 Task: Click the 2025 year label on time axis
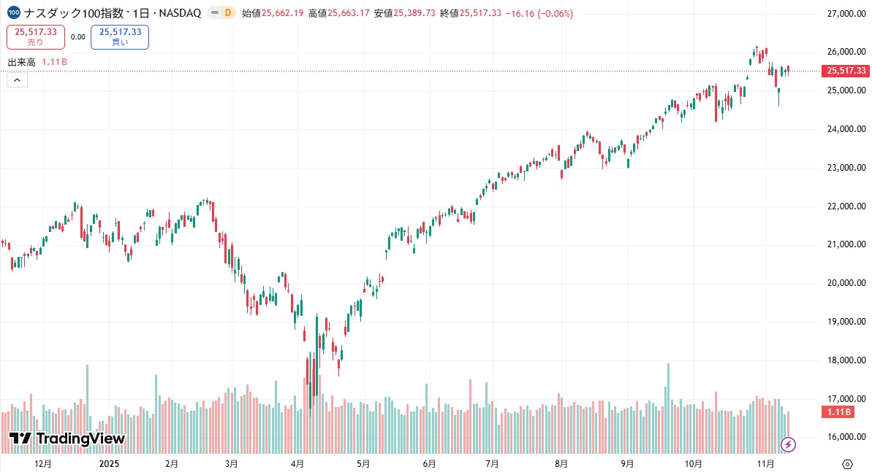109,463
